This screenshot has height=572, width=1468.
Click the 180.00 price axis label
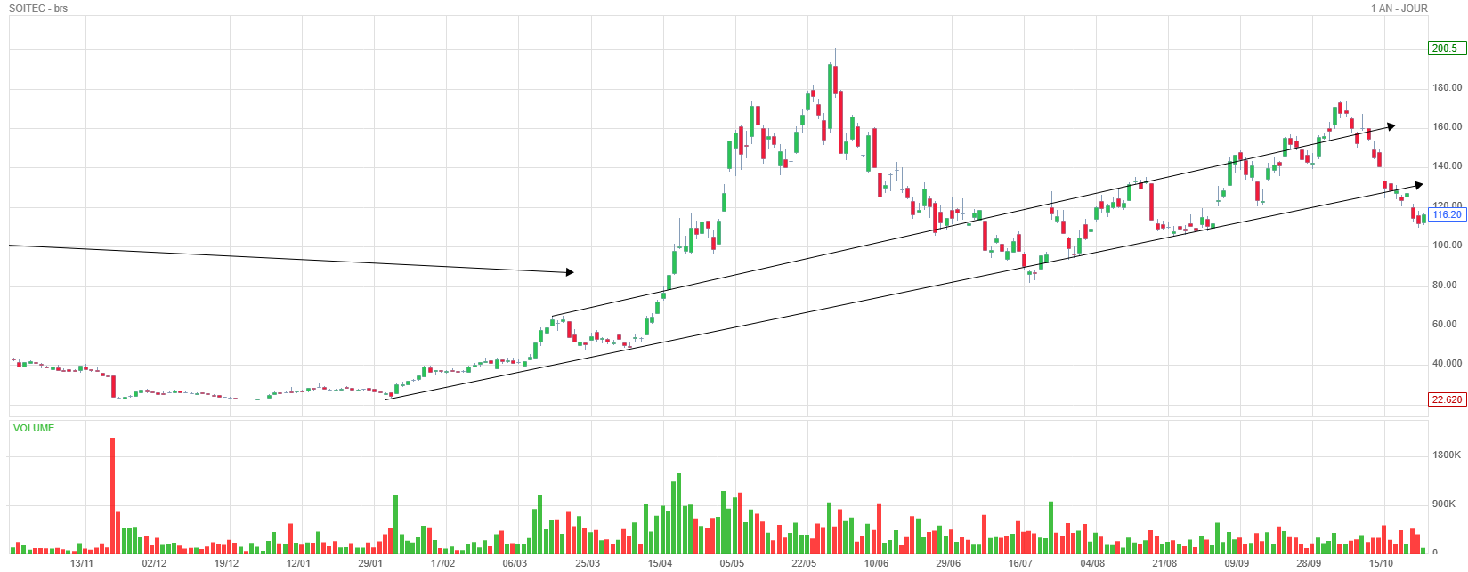click(1447, 87)
